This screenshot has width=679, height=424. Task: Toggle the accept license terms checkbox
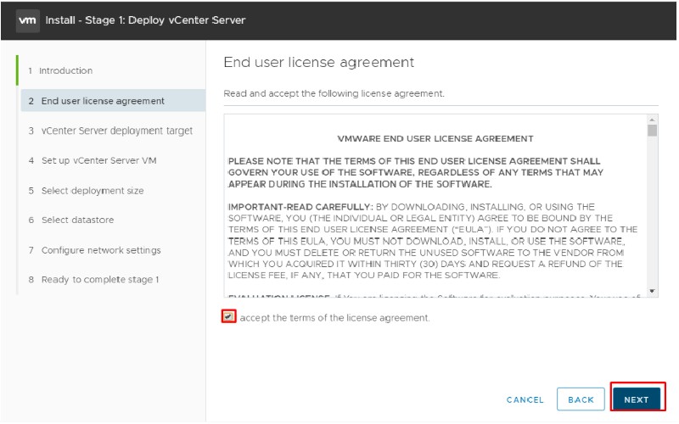pos(228,316)
